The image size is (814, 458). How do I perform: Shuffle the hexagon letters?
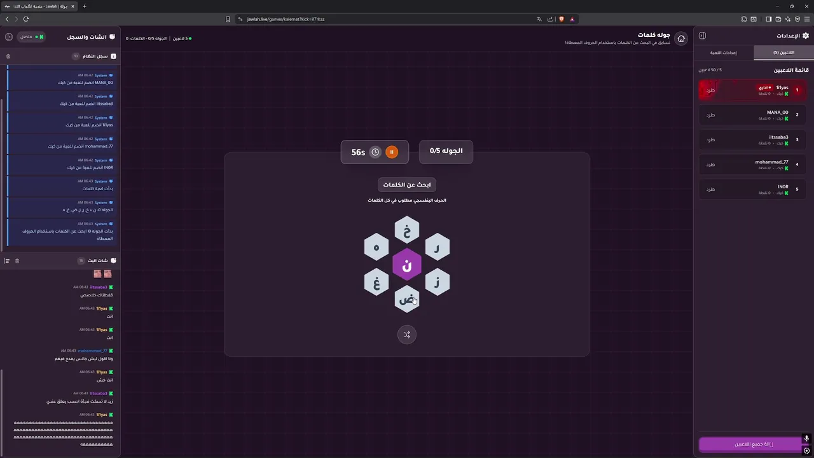pos(407,335)
